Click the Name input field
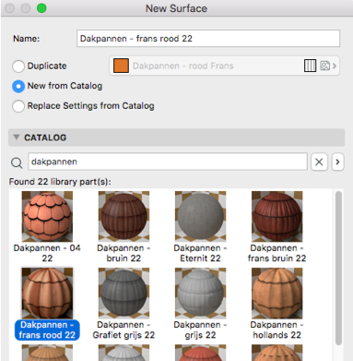 (x=208, y=39)
